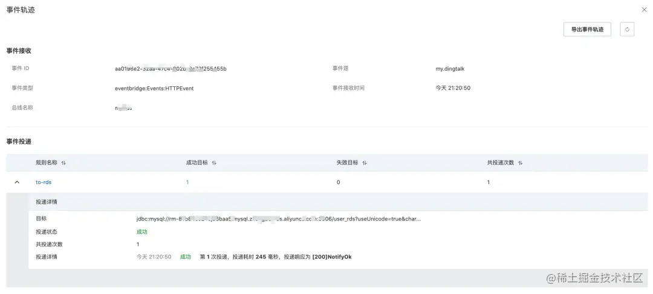Viewport: 653px width, 294px height.
Task: Select the event ID value text
Action: 171,69
